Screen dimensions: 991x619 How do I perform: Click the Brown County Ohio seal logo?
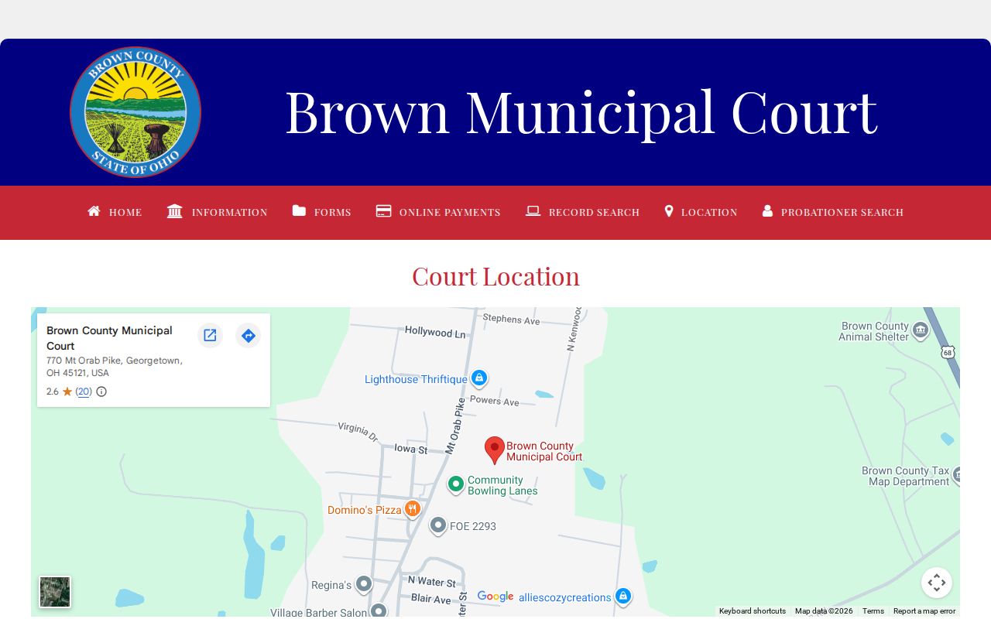pyautogui.click(x=135, y=112)
